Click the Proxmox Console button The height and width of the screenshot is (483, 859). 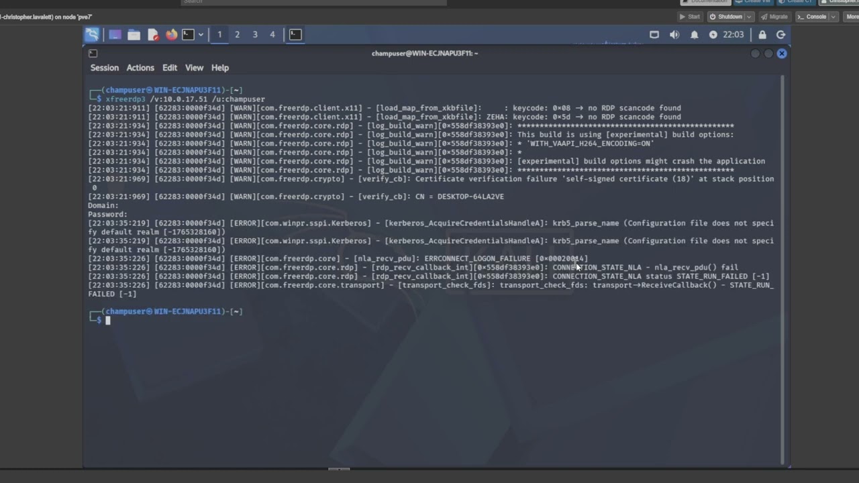(812, 17)
